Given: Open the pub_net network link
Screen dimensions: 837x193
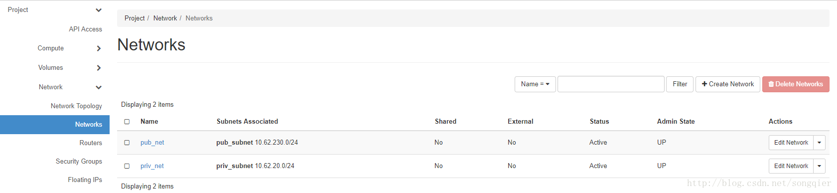Looking at the screenshot, I should [x=152, y=143].
